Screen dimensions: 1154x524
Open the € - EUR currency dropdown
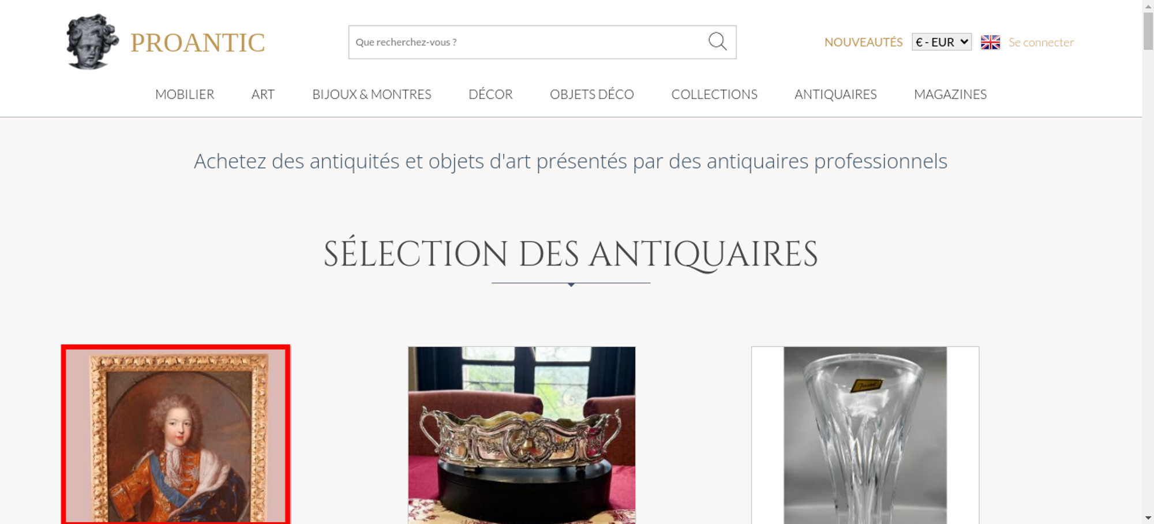[x=942, y=42]
